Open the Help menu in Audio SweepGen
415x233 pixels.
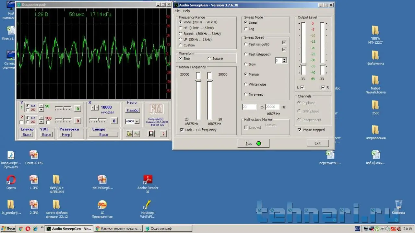(x=186, y=11)
